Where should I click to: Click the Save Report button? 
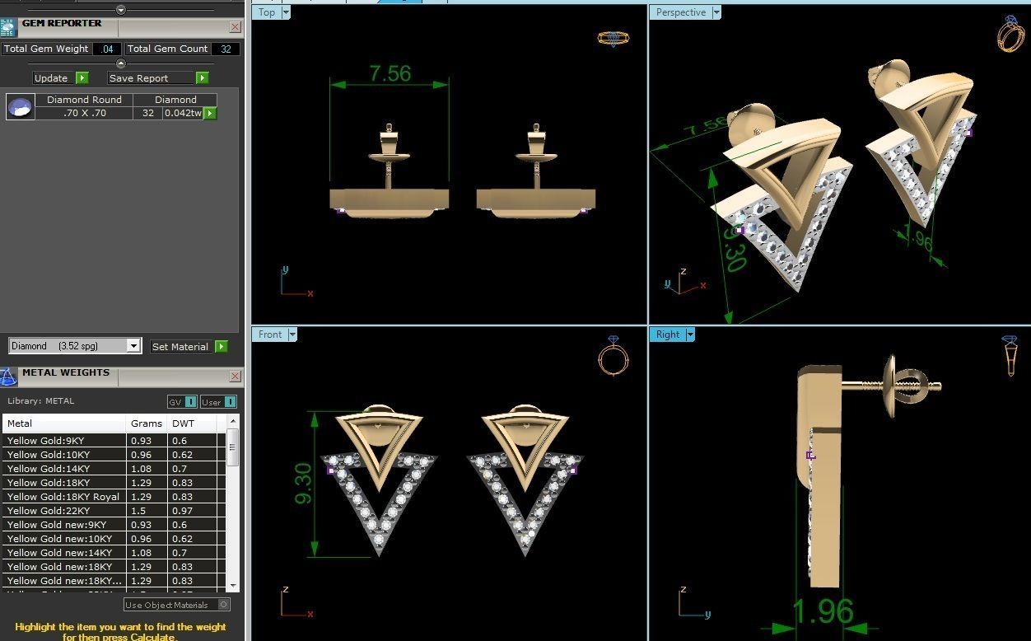pos(152,78)
